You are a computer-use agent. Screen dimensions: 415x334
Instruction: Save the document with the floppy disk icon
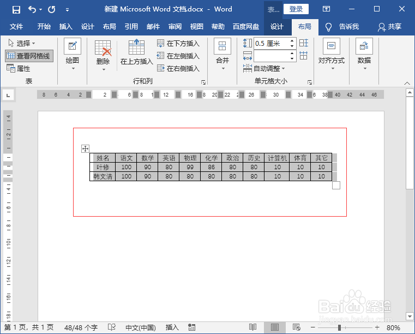tap(16, 10)
